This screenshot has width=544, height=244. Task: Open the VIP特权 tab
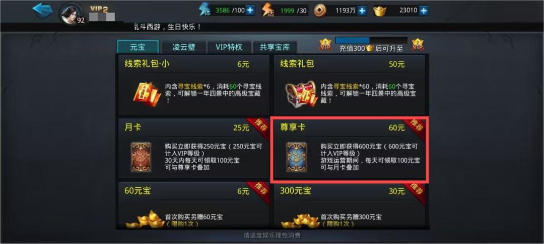229,47
